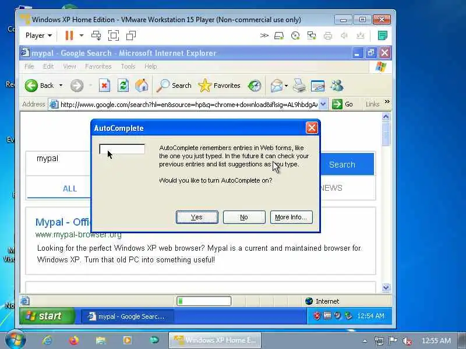Open the Favorites pane with the star icon
The width and height of the screenshot is (466, 349).
tap(219, 86)
